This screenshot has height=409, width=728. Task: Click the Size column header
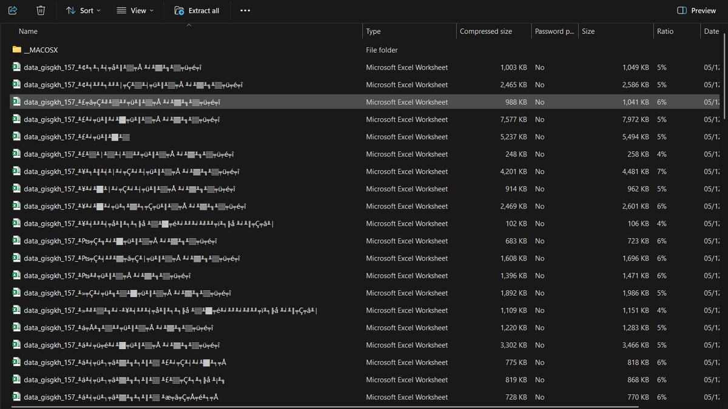[588, 32]
